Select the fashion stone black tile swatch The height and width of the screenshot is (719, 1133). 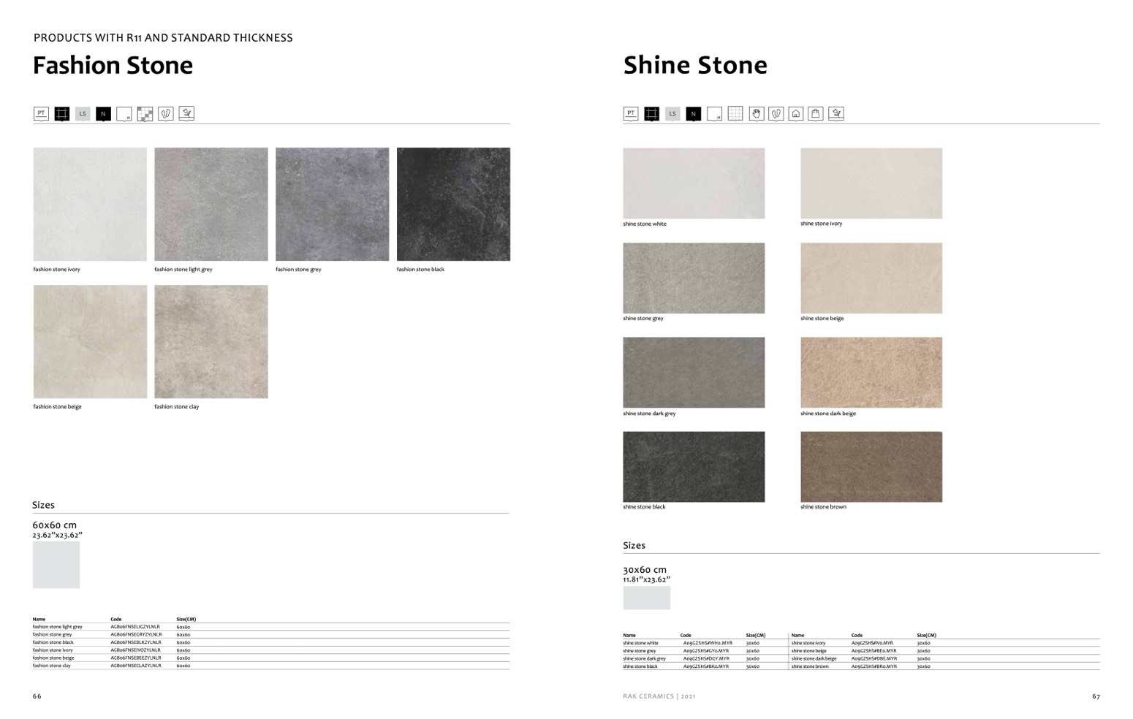click(453, 205)
